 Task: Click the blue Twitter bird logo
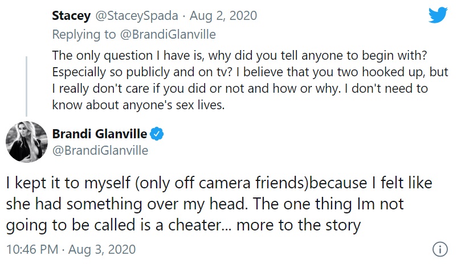click(x=438, y=15)
